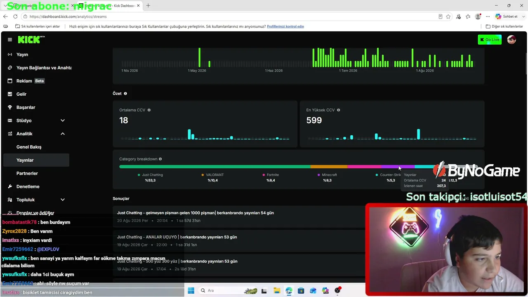Image resolution: width=528 pixels, height=297 pixels.
Task: Expand the Stüdyo menu chevron
Action: tap(63, 120)
